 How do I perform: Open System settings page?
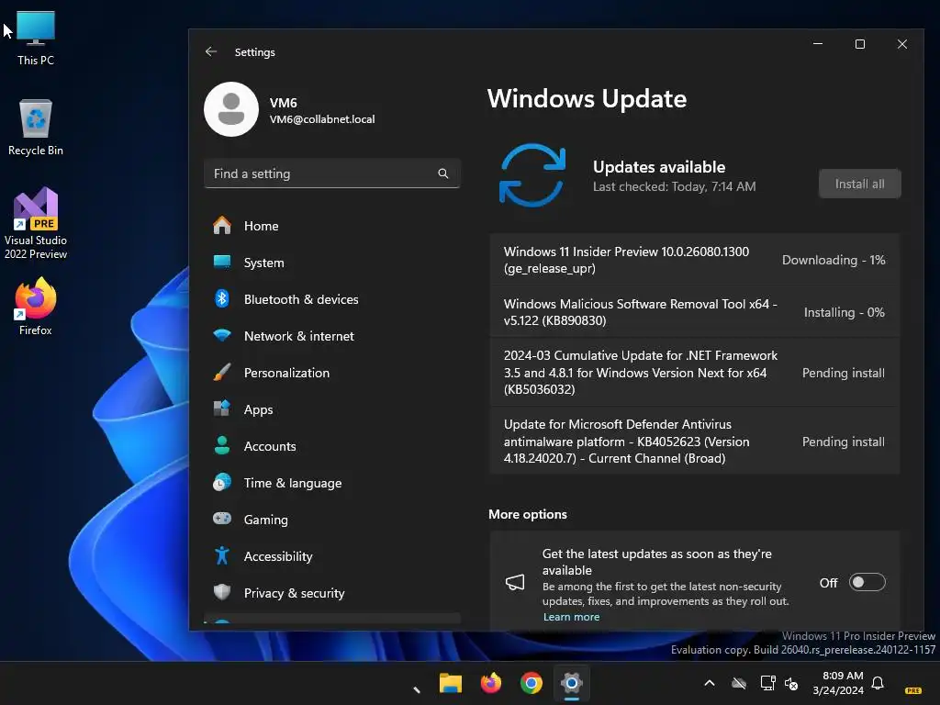[331, 262]
